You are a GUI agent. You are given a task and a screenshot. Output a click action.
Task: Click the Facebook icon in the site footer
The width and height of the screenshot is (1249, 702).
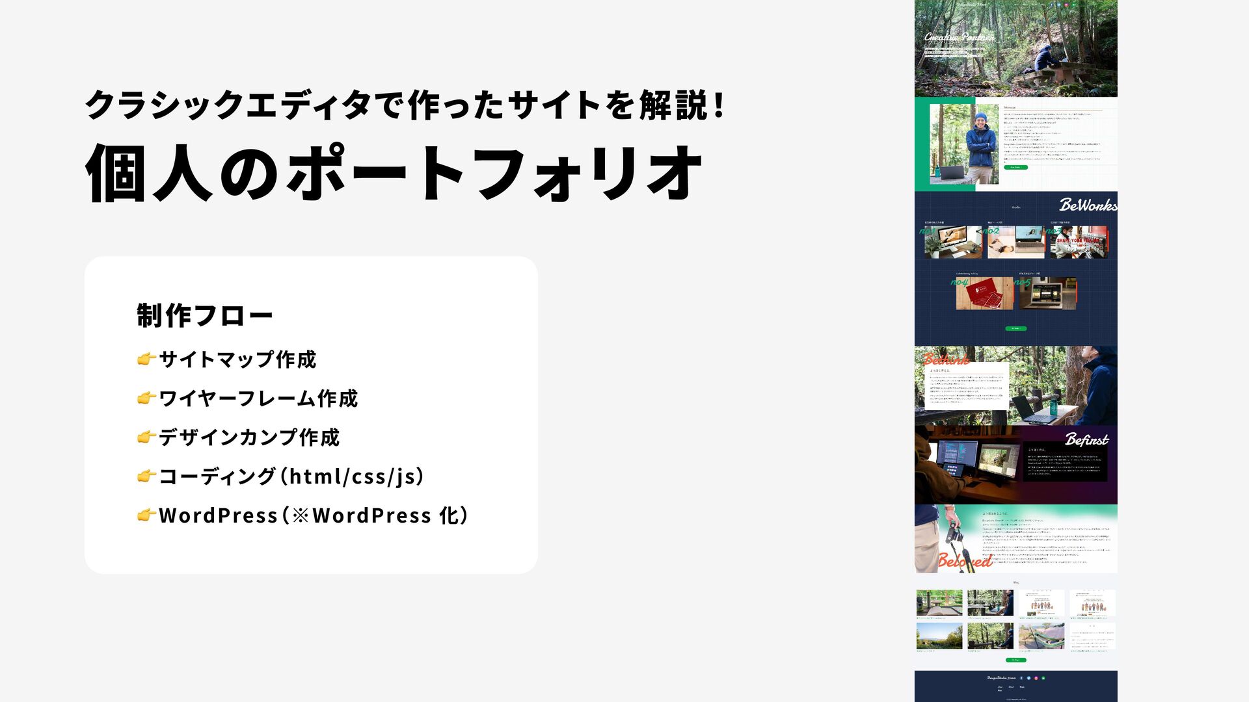[x=1021, y=678]
